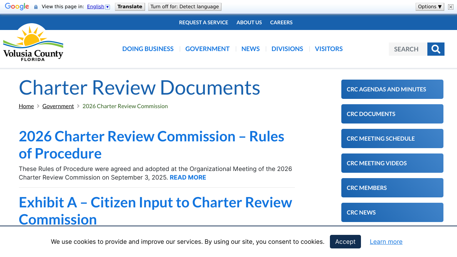Screen dimensions: 457x257
Task: Click the Google logo in translate bar
Action: point(17,6)
